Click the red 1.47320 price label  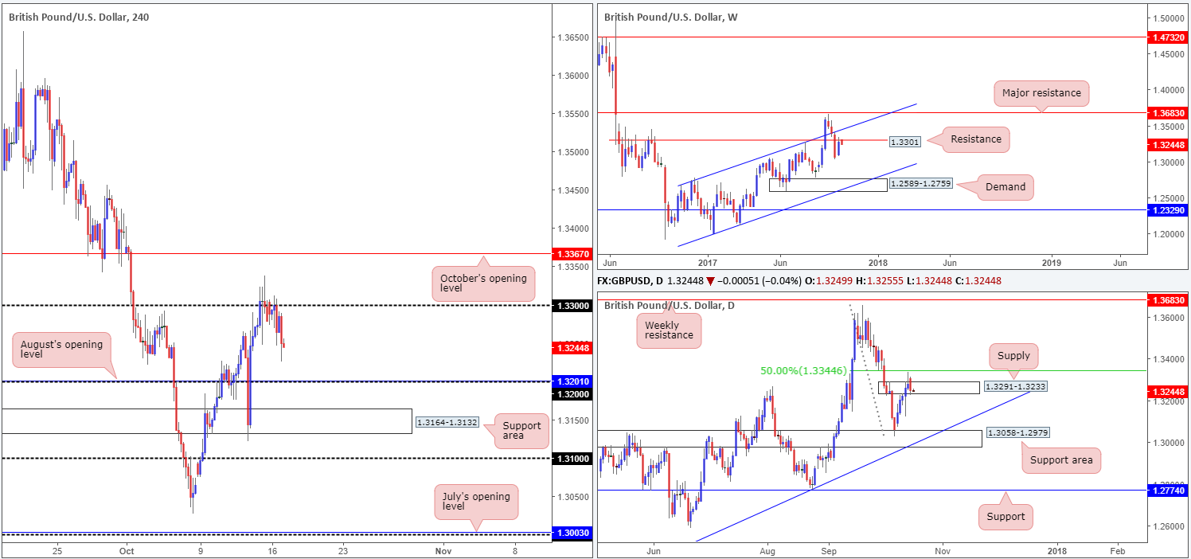point(1166,37)
